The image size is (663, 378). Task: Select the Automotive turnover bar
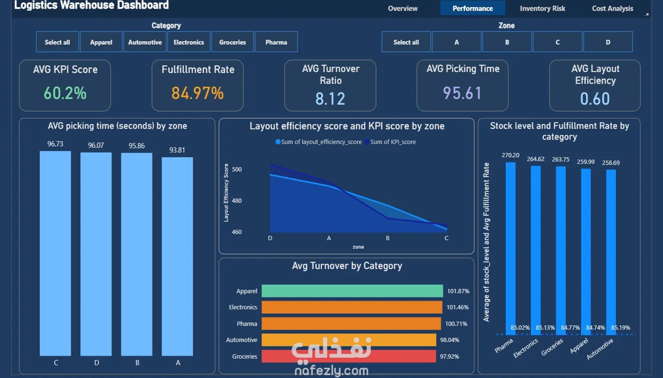[349, 340]
